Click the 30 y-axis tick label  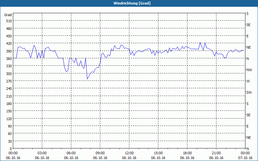10,141
